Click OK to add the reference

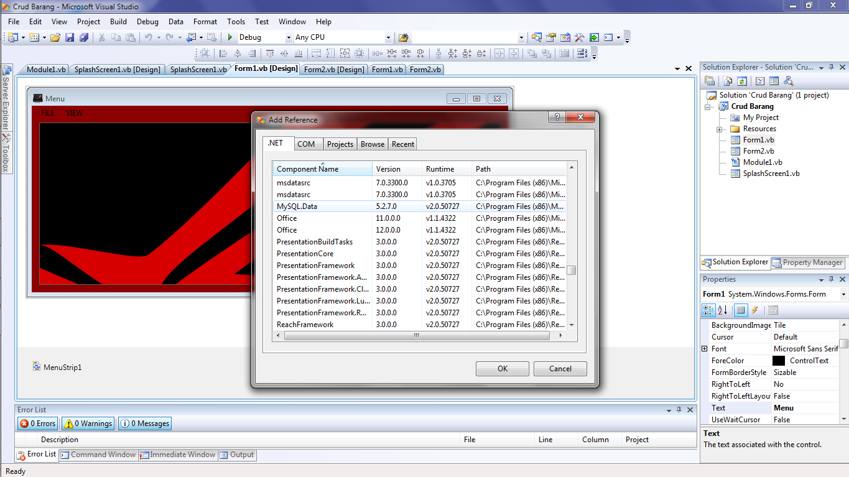click(502, 368)
